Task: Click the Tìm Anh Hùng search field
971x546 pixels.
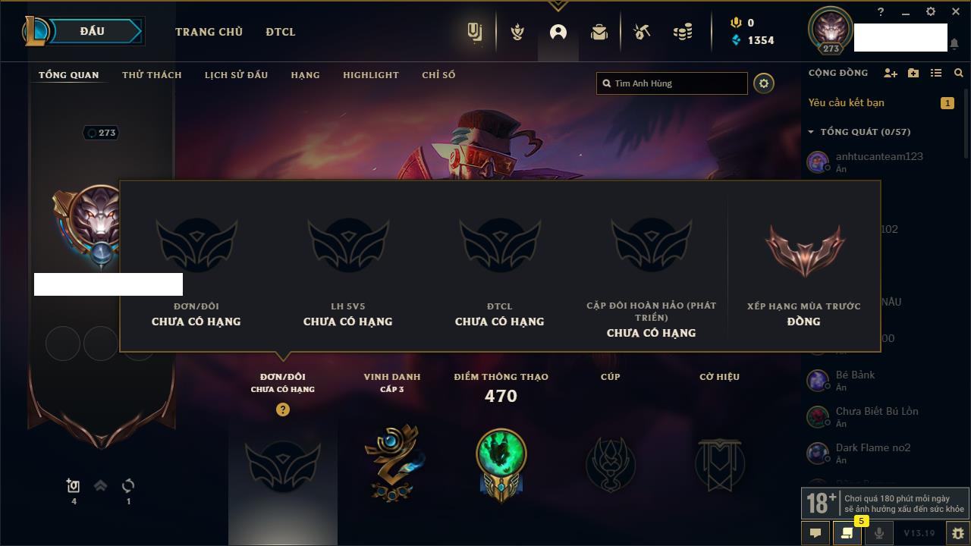Action: [672, 83]
